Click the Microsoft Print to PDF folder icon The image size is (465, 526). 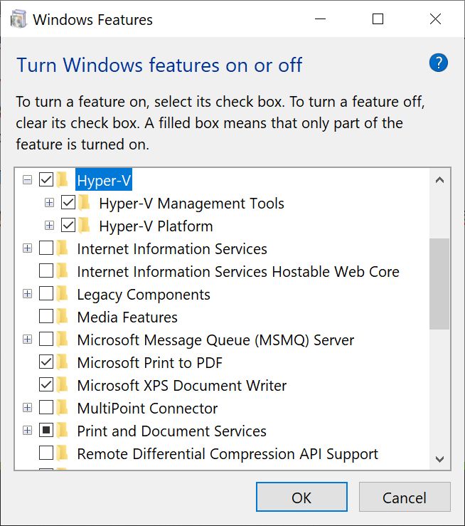tap(62, 362)
